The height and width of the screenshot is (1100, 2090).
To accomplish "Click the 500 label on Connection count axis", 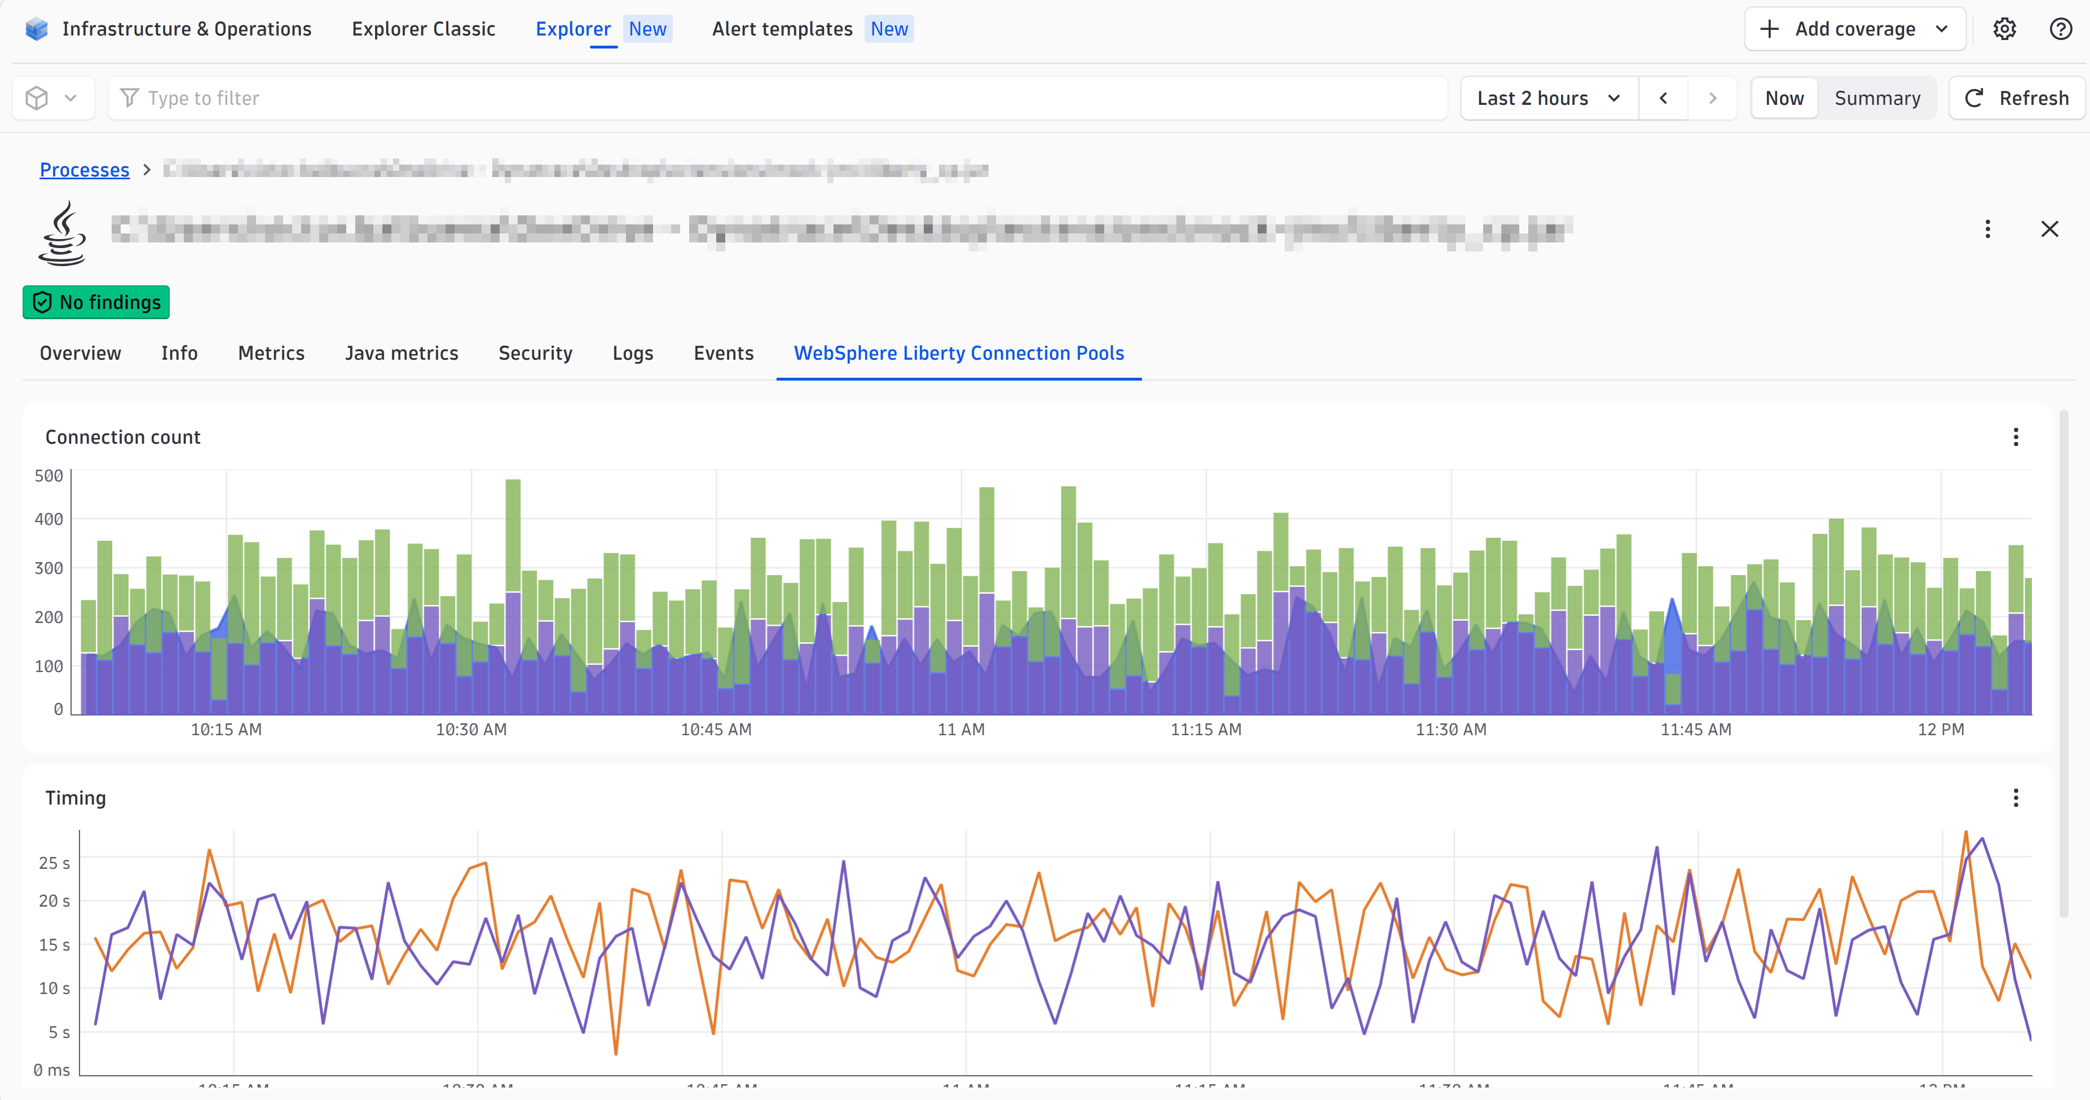I will point(48,476).
